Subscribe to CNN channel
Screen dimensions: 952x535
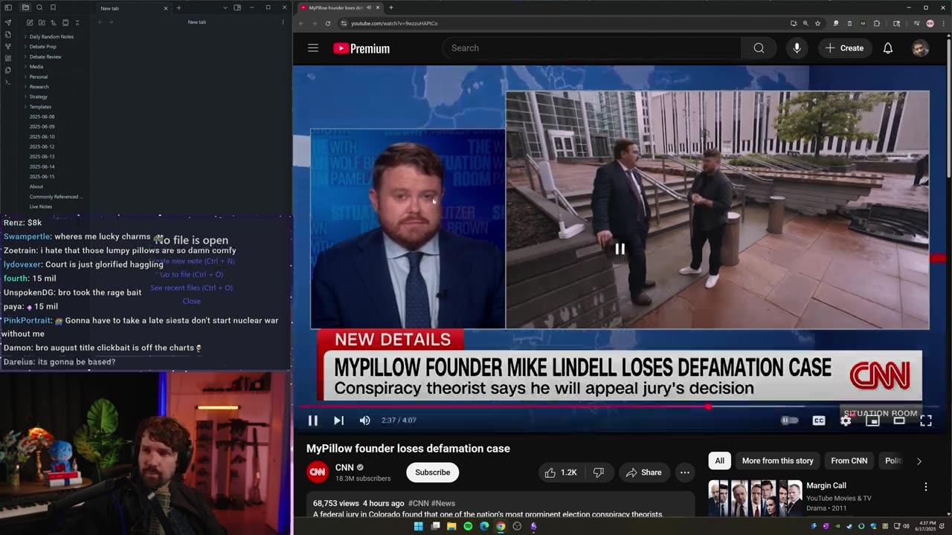(x=432, y=473)
